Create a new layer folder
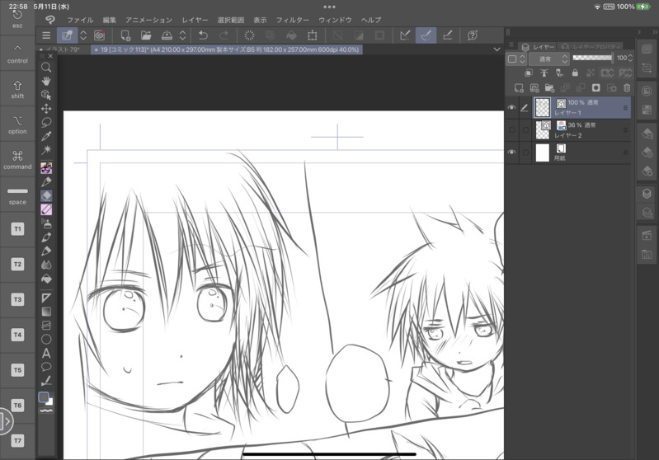Screen dimensions: 659x460 [x=549, y=88]
